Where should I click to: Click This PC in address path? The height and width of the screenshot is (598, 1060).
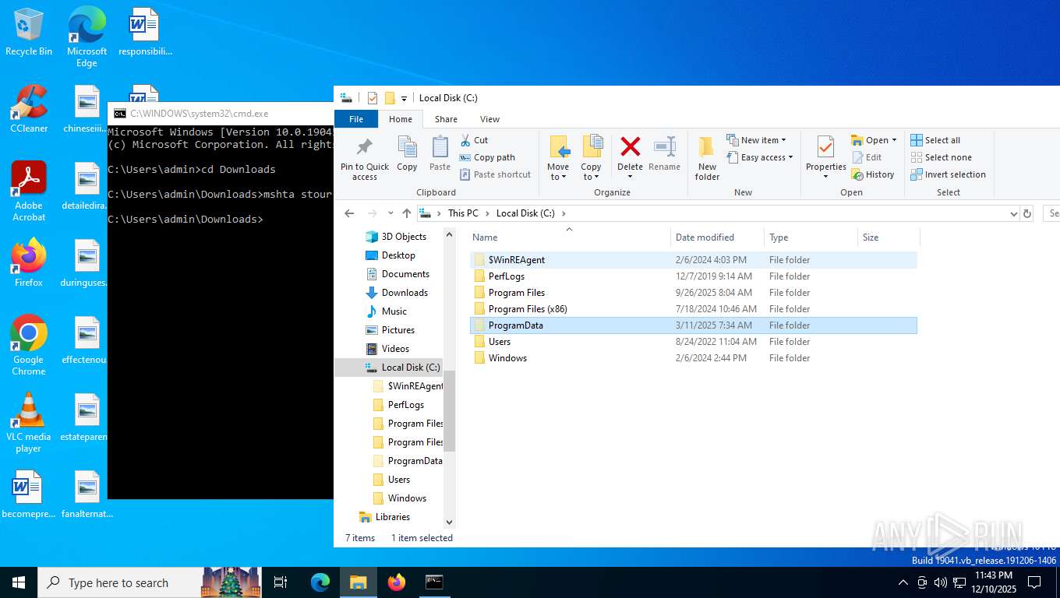click(463, 213)
